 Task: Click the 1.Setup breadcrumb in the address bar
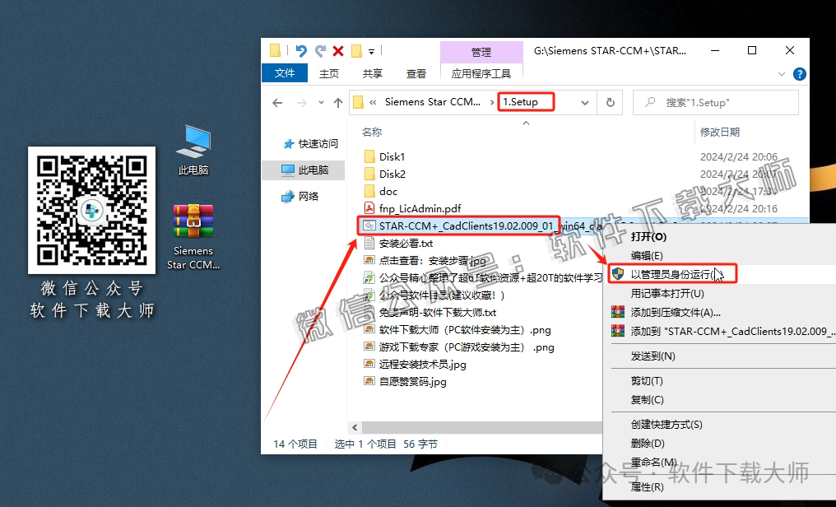(525, 101)
